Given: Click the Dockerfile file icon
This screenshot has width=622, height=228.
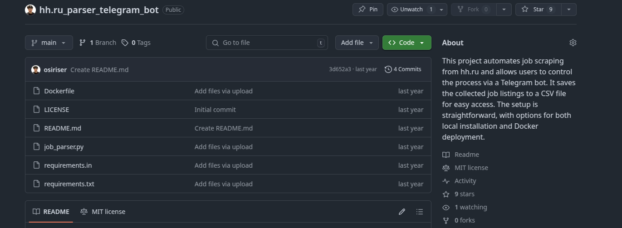Looking at the screenshot, I should tap(37, 91).
